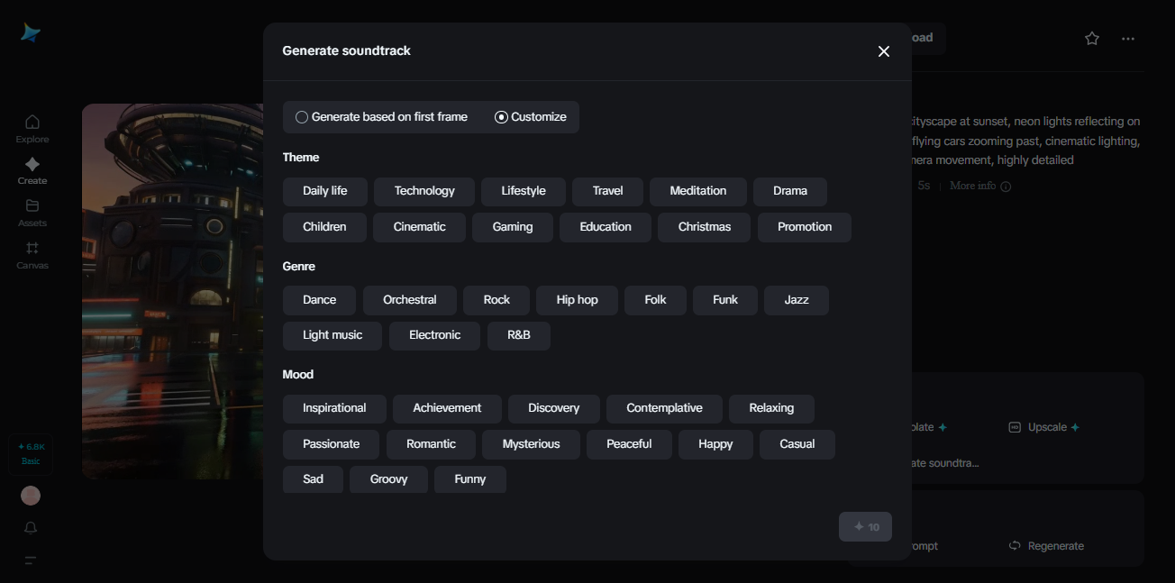The image size is (1175, 583).
Task: Open the Explore page in sidebar
Action: [32, 129]
